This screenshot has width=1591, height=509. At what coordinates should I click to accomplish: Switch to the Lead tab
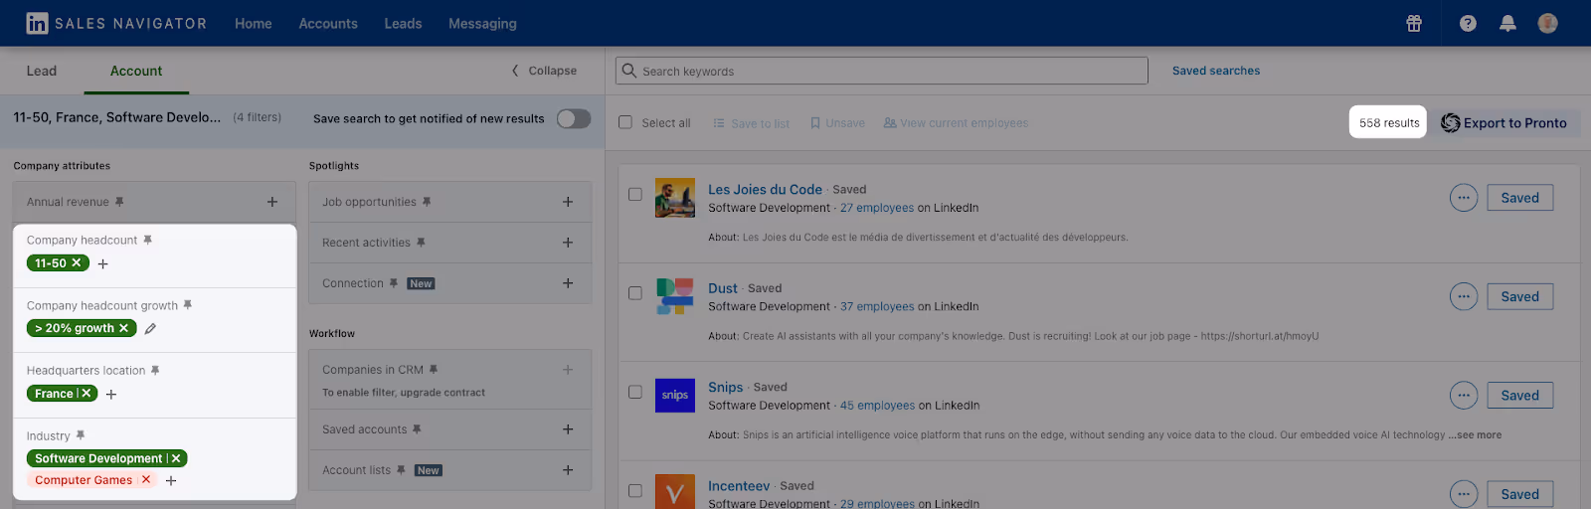pyautogui.click(x=42, y=71)
